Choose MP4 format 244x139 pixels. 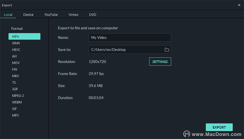pos(24,36)
